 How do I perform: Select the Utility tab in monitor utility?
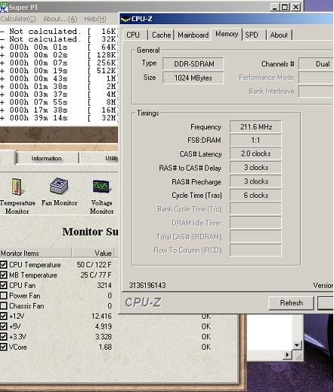(x=99, y=158)
